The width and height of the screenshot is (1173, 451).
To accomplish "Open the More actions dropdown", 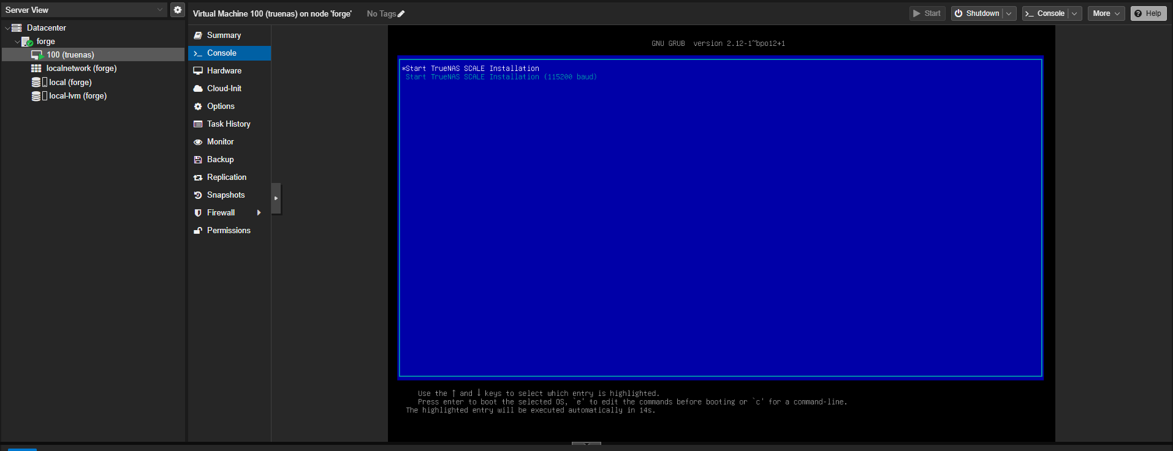I will 1106,13.
